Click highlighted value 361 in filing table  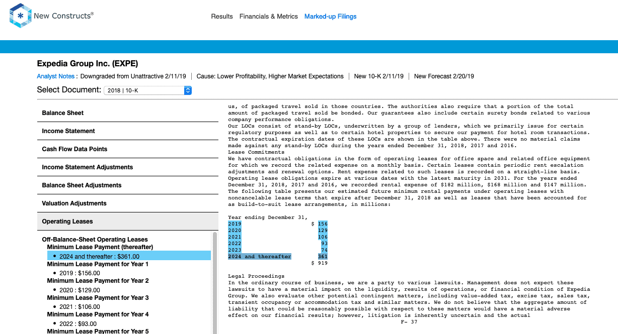(323, 257)
